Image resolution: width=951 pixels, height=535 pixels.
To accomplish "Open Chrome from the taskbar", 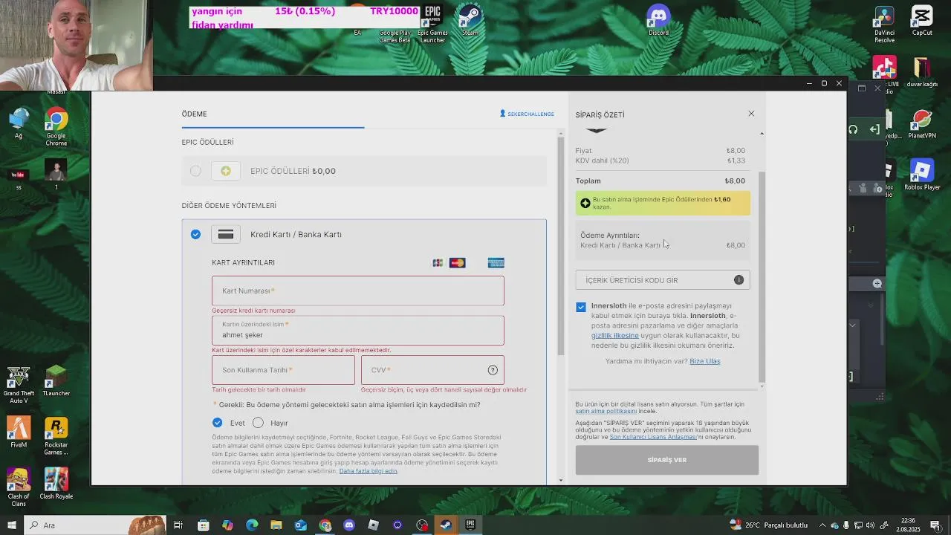I will point(325,525).
